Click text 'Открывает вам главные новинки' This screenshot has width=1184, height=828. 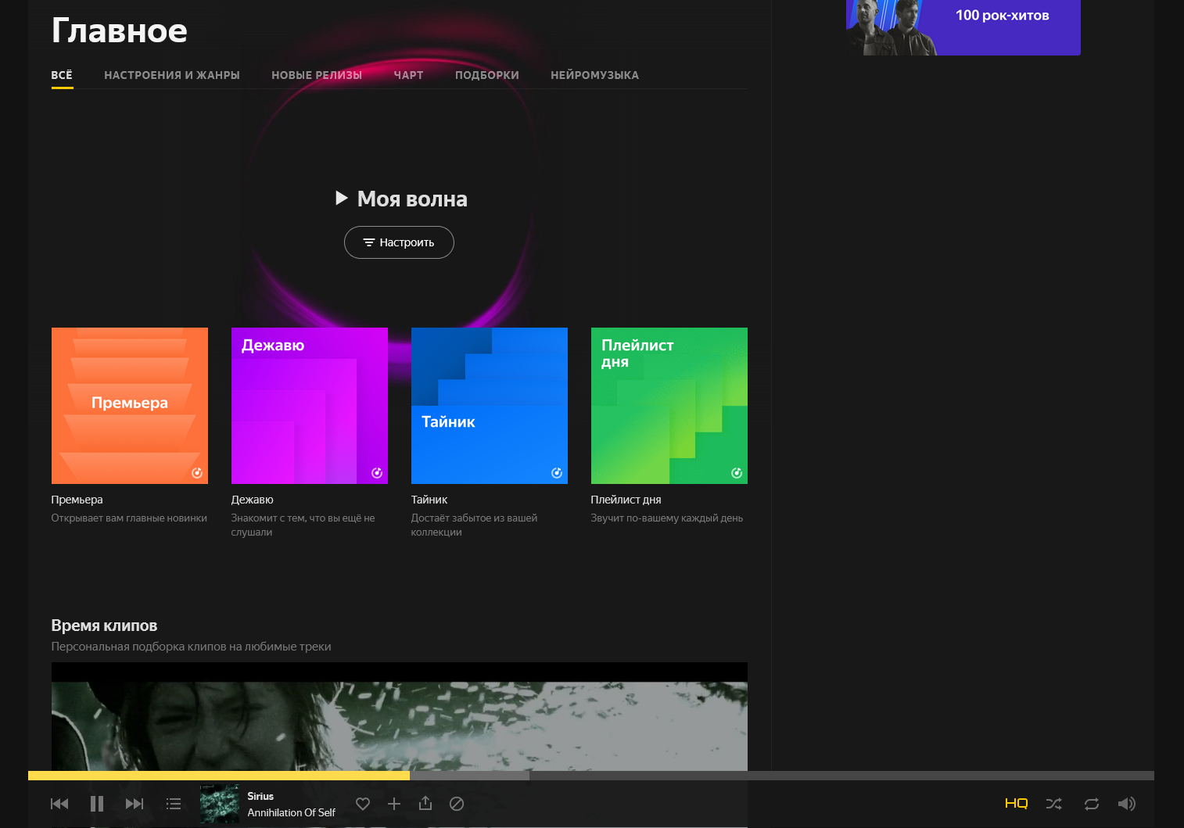coord(129,518)
